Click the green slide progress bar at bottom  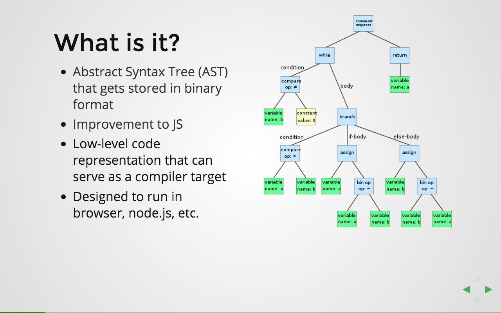pos(22,312)
